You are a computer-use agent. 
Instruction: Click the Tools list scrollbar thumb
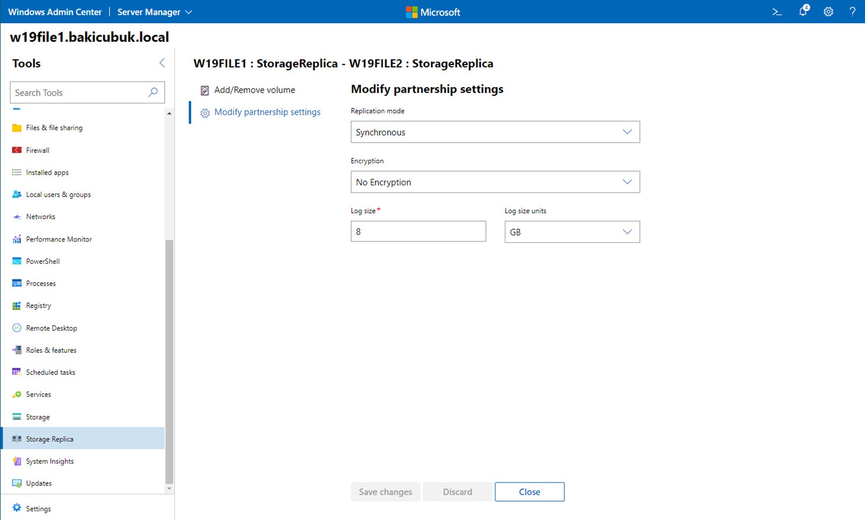(x=169, y=362)
